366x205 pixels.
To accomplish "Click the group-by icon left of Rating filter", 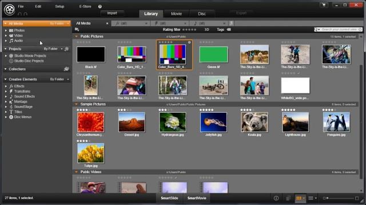I will point(77,30).
